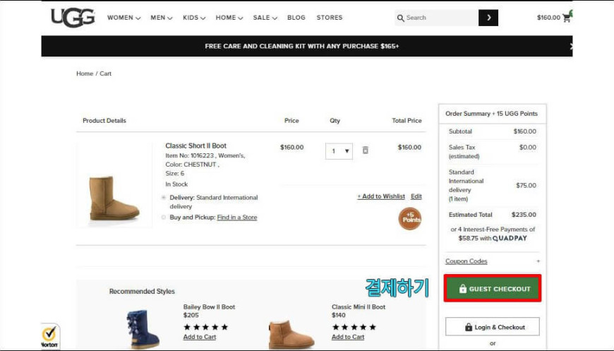Open the shopping cart icon in header
614x351 pixels.
(x=567, y=17)
